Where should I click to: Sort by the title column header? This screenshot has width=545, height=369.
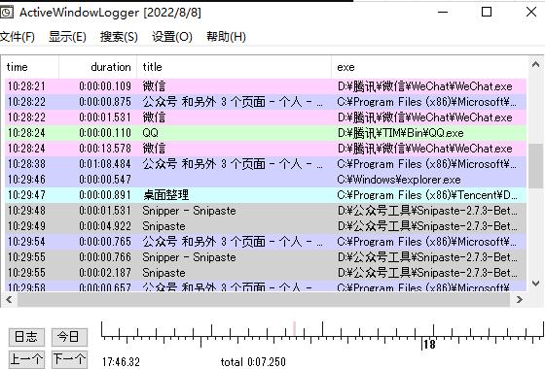234,67
